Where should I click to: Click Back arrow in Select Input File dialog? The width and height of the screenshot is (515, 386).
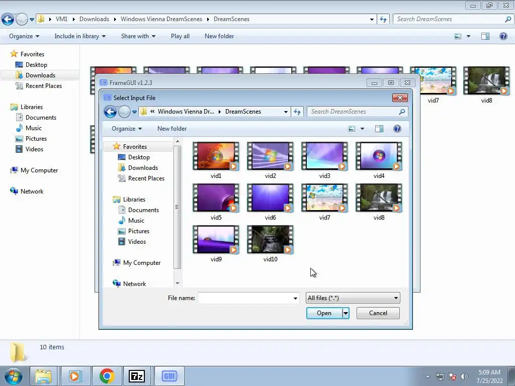click(110, 112)
